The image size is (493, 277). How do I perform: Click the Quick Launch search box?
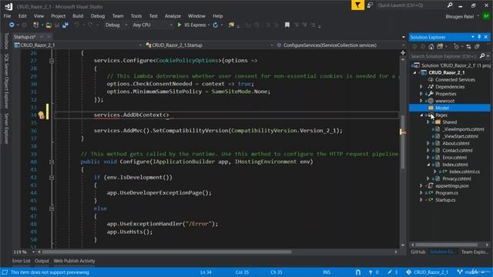411,5
